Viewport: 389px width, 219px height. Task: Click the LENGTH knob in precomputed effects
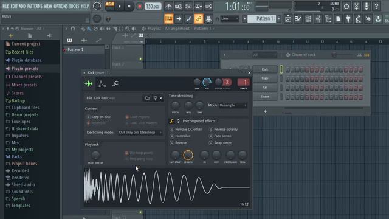(x=188, y=155)
